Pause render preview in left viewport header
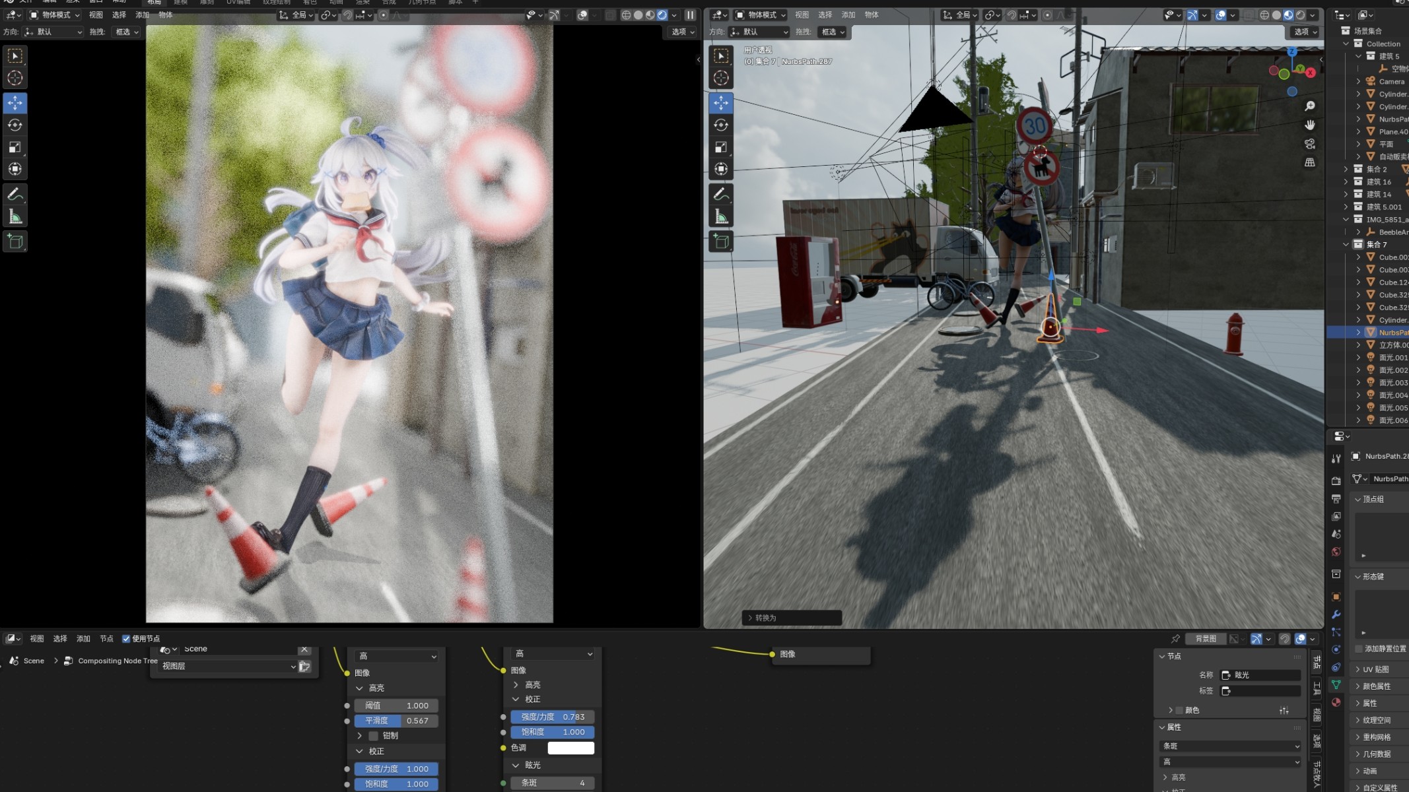The height and width of the screenshot is (792, 1409). [x=690, y=15]
